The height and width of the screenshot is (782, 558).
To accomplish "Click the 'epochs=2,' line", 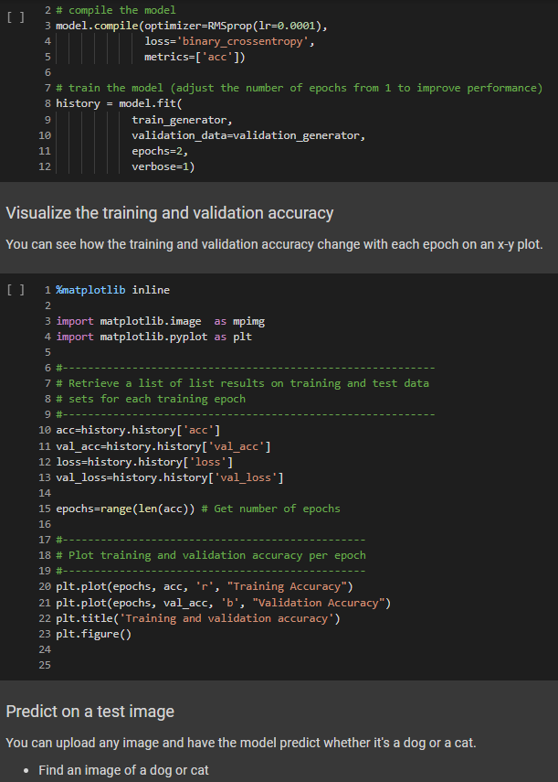I will [160, 151].
